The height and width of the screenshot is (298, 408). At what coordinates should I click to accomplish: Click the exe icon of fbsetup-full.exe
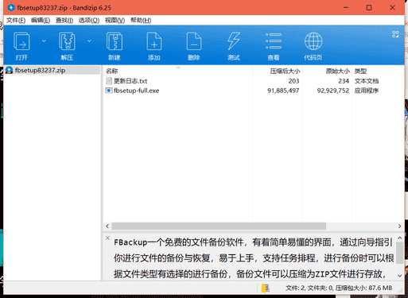pyautogui.click(x=109, y=91)
